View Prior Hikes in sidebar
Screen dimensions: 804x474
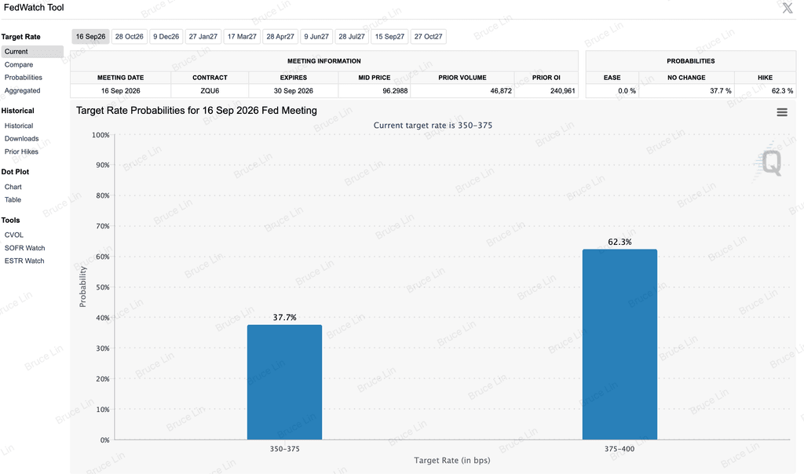(x=21, y=151)
